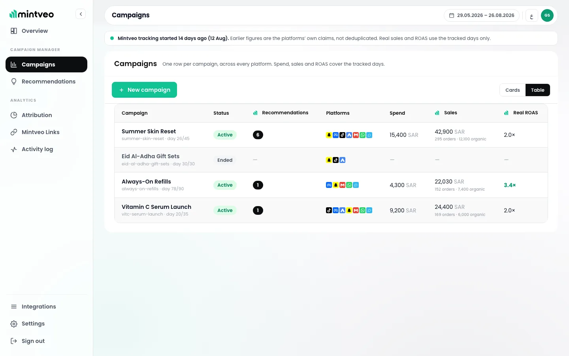Open the Vitamin C Serum Launch campaign
Viewport: 569px width, 356px height.
(x=156, y=207)
